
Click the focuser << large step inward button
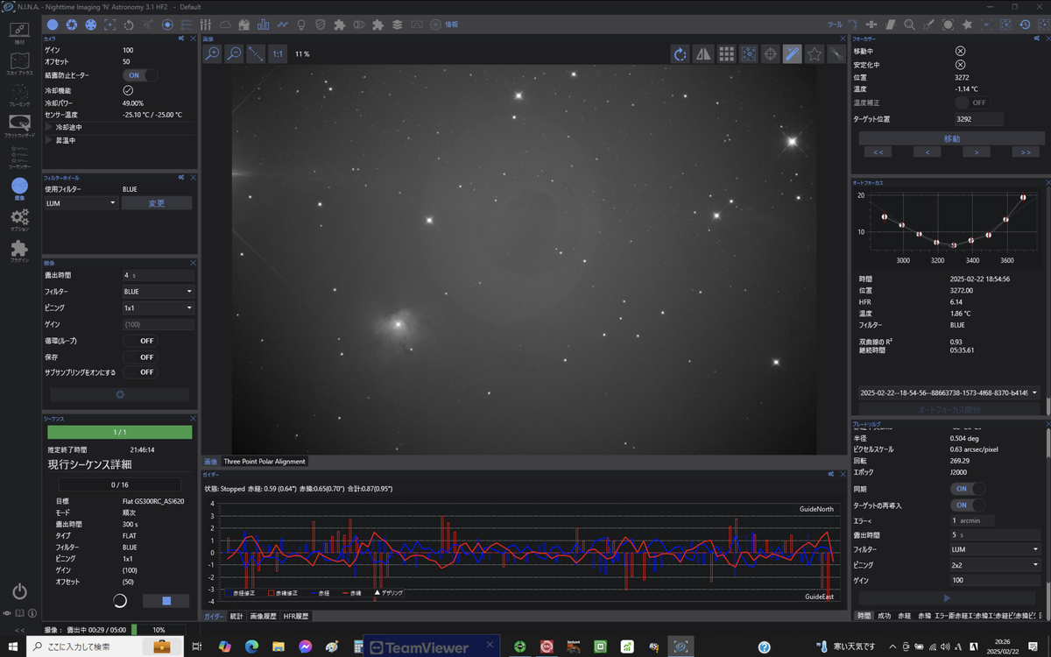(x=877, y=152)
